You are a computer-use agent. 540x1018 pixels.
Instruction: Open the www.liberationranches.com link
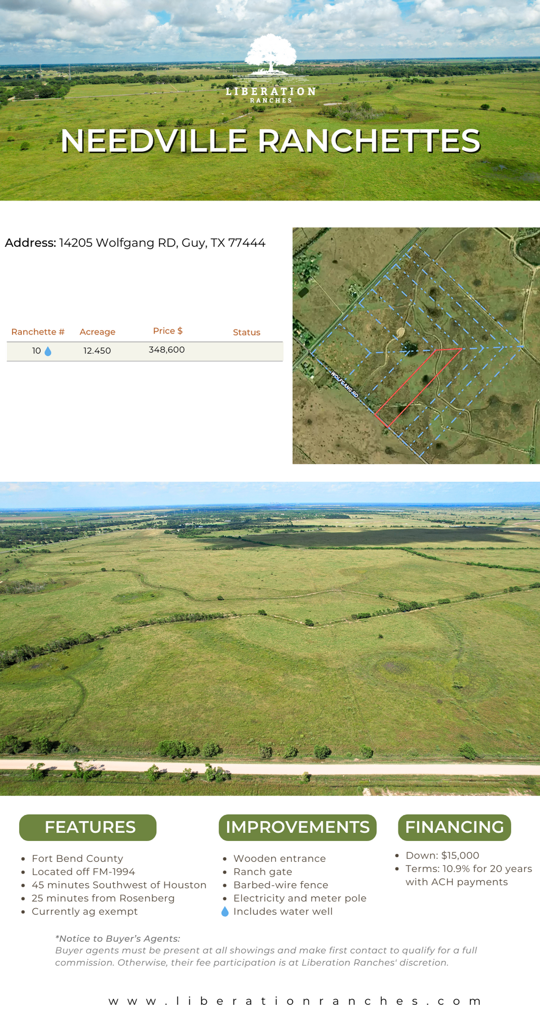coord(295,1001)
